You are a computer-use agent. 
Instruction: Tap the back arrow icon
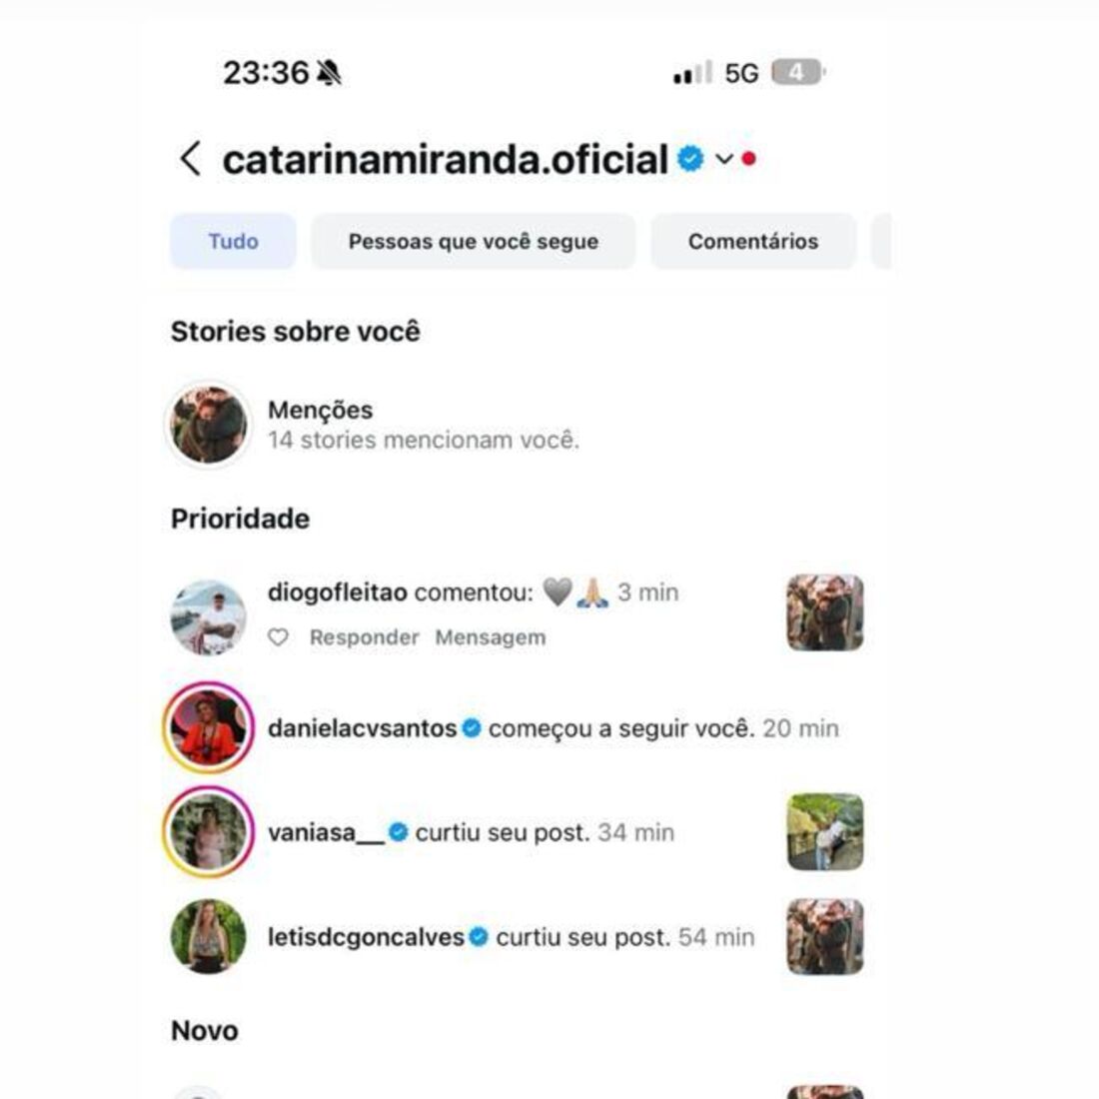point(191,159)
